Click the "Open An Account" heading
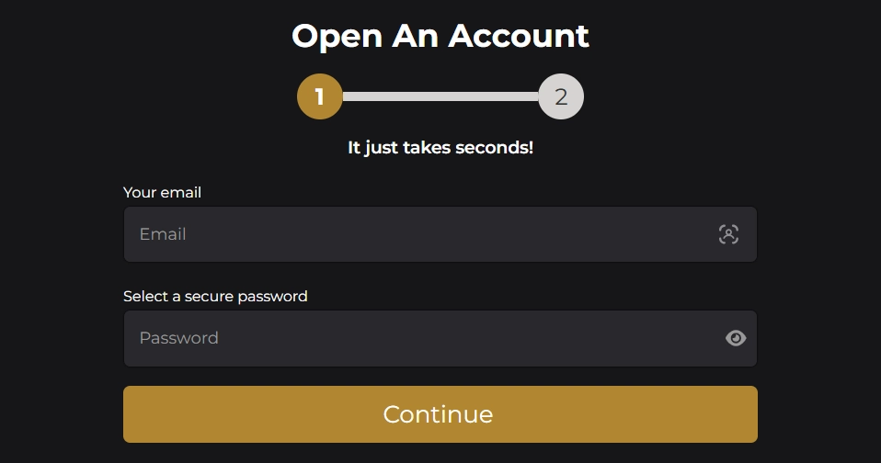 pos(440,37)
